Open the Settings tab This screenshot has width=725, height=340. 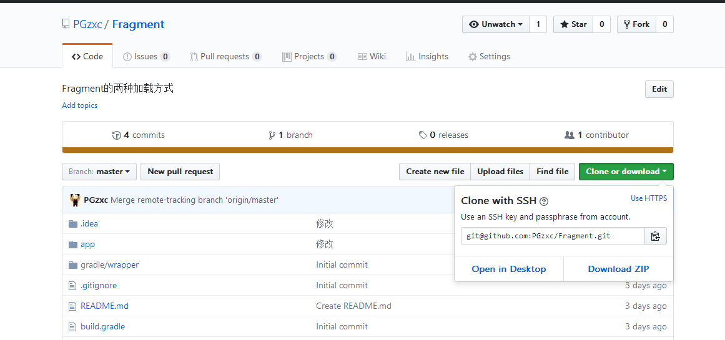click(489, 56)
